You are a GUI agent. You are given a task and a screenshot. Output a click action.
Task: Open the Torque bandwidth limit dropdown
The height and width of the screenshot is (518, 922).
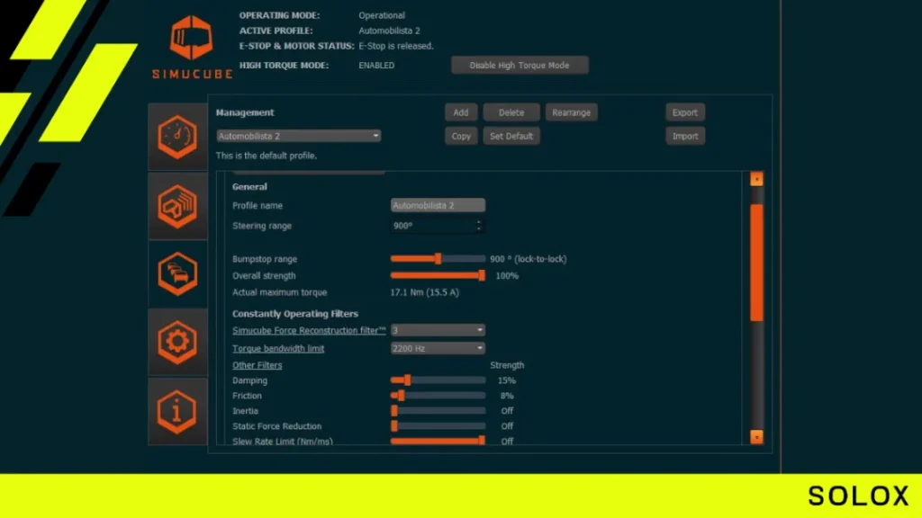[438, 348]
